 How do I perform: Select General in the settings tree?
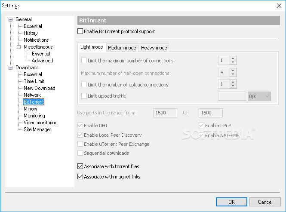pos(24,19)
